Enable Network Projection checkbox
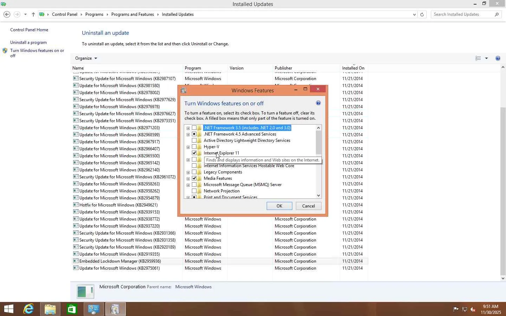This screenshot has width=506, height=316. coord(194,191)
